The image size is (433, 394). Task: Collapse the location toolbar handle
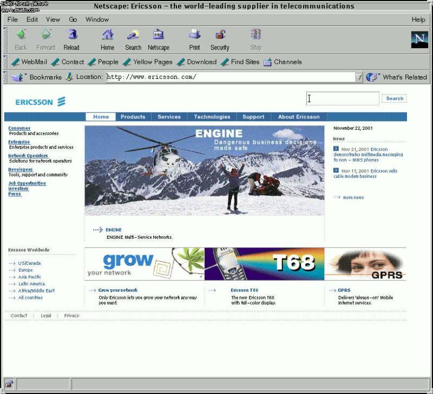click(x=5, y=77)
